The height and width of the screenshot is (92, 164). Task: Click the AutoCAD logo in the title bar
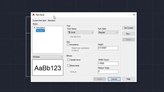point(34,15)
